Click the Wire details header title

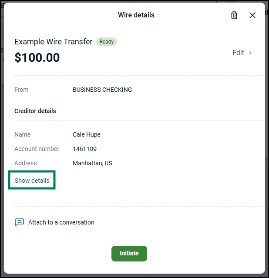click(x=136, y=15)
